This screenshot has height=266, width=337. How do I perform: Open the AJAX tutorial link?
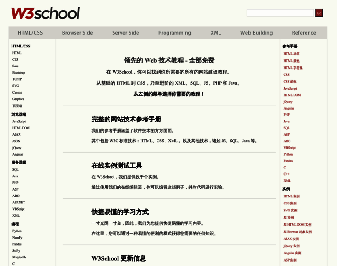tap(16, 134)
